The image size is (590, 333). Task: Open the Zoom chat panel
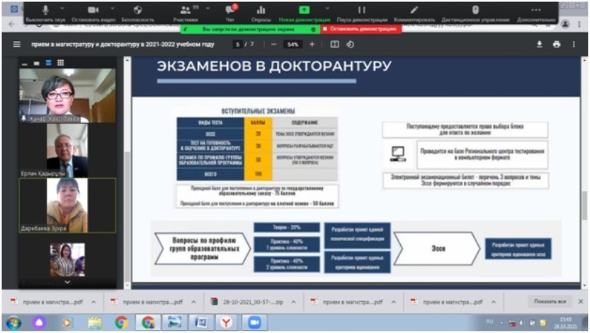pyautogui.click(x=229, y=11)
